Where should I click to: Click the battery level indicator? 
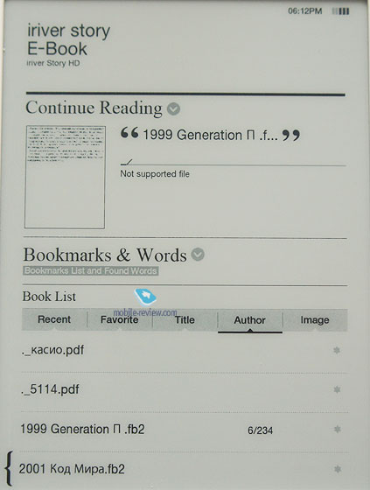click(x=340, y=11)
